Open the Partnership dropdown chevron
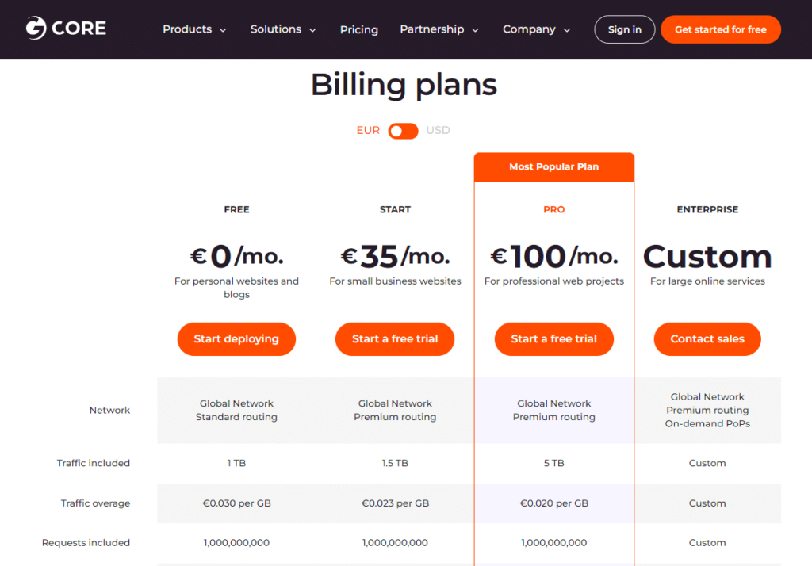The image size is (812, 566). pyautogui.click(x=476, y=31)
